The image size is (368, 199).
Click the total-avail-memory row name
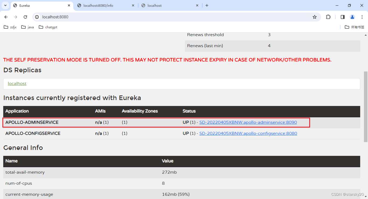[25, 172]
